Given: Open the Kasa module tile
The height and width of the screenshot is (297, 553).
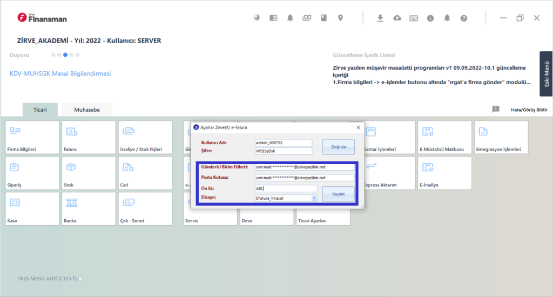Looking at the screenshot, I should [32, 208].
